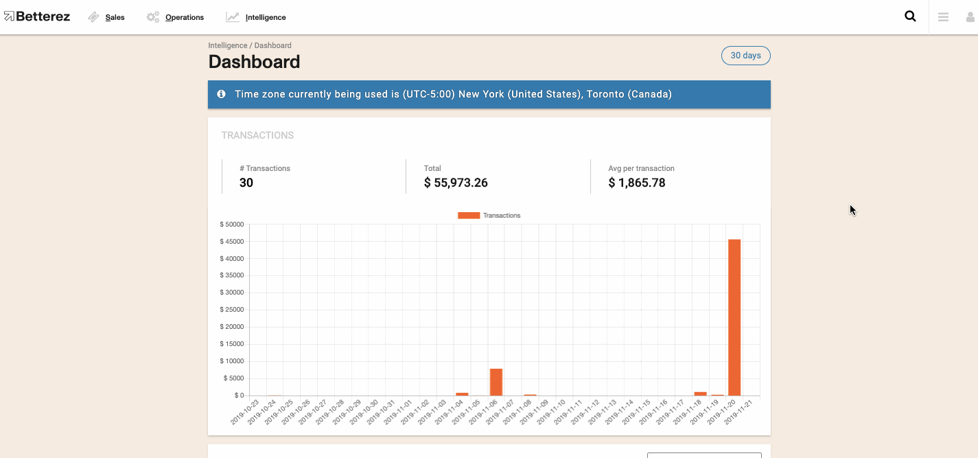
Task: Click the orange Transactions legend swatch
Action: (469, 216)
